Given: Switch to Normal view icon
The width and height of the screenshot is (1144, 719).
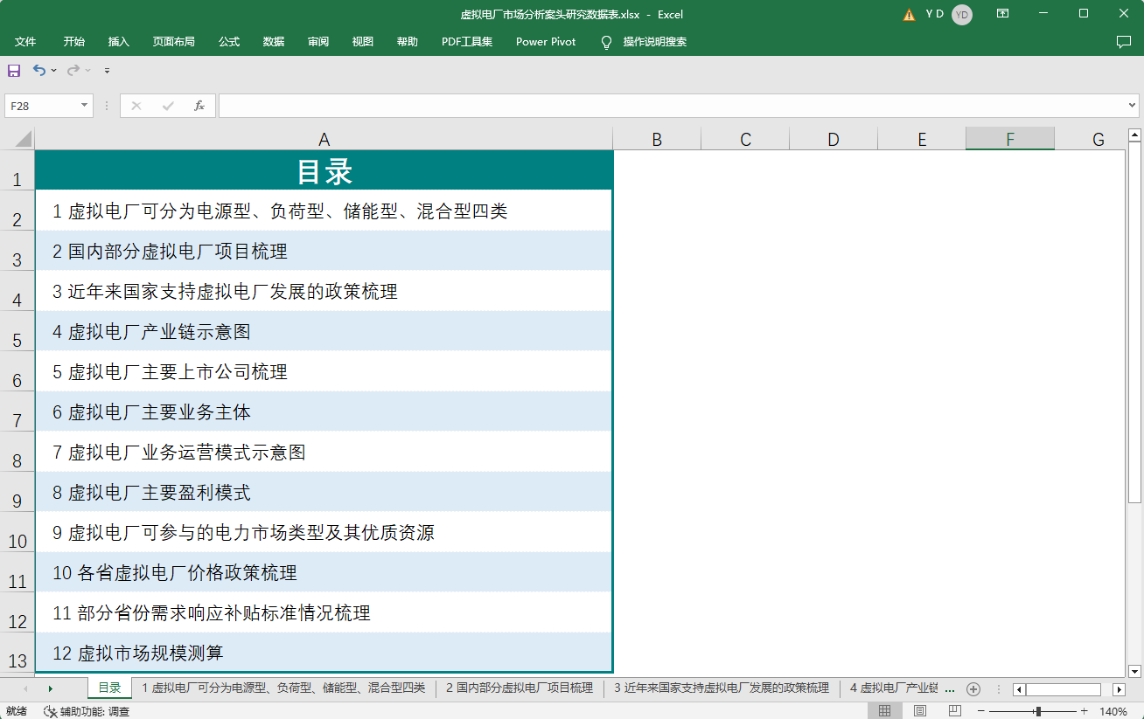Looking at the screenshot, I should click(885, 711).
